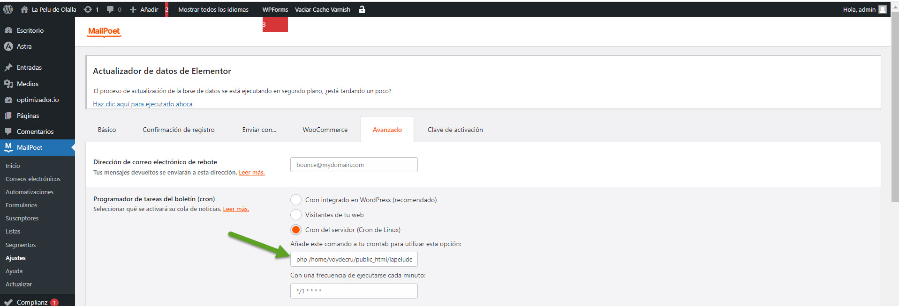The height and width of the screenshot is (306, 899).
Task: Click the Escritorio dashboard icon
Action: tap(8, 30)
